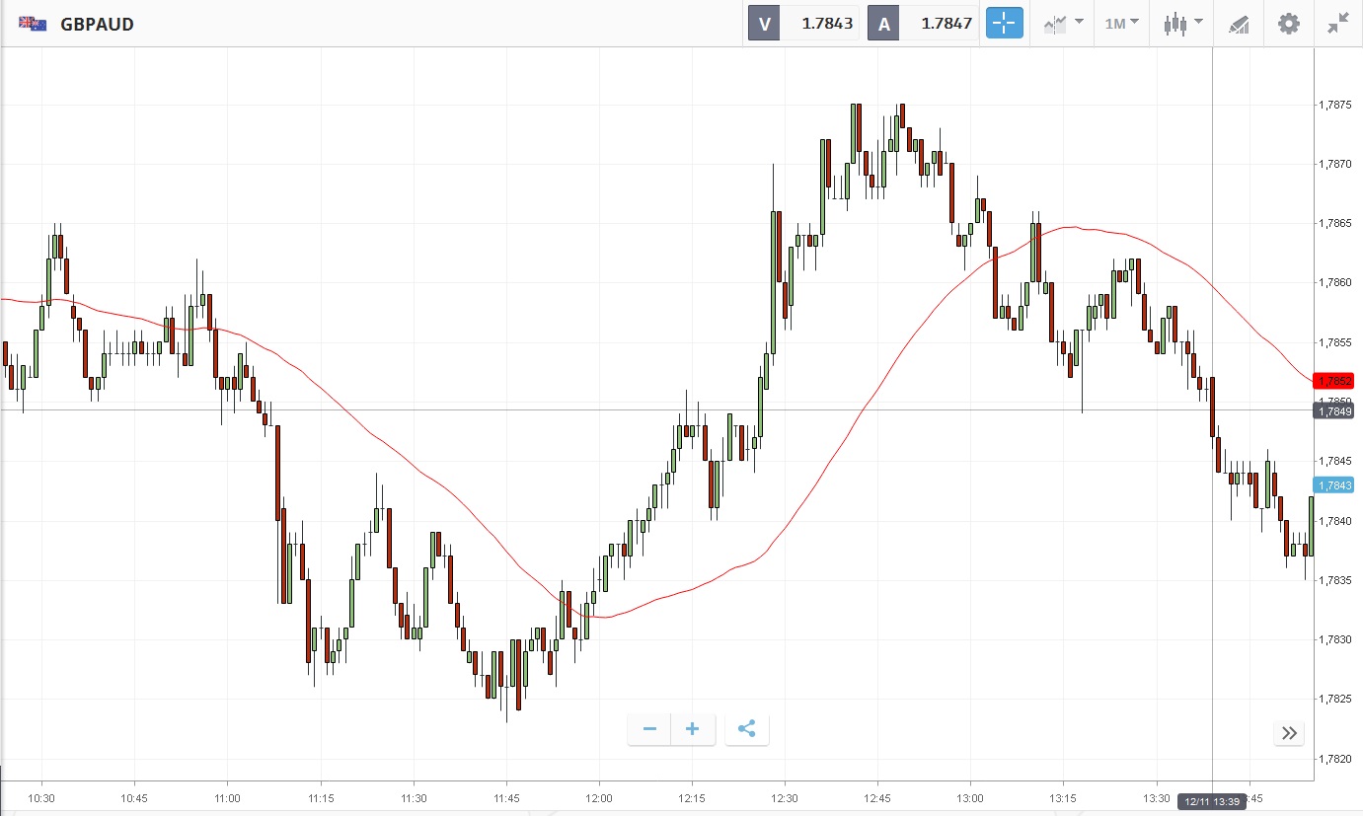1363x816 pixels.
Task: Click the 1,7825 price axis label
Action: [x=1335, y=699]
